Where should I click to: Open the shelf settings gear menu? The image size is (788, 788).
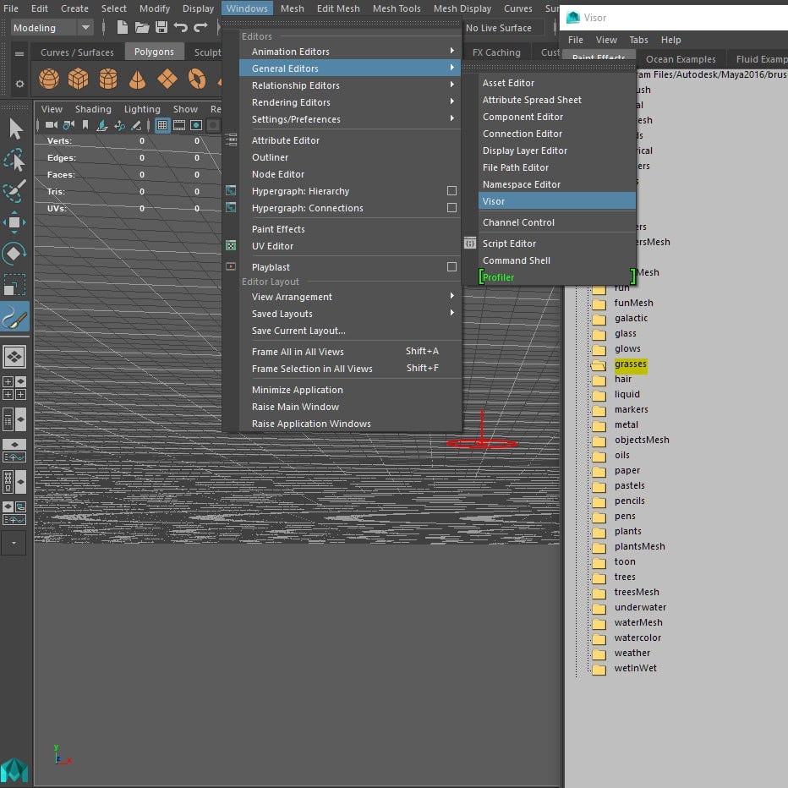tap(19, 84)
